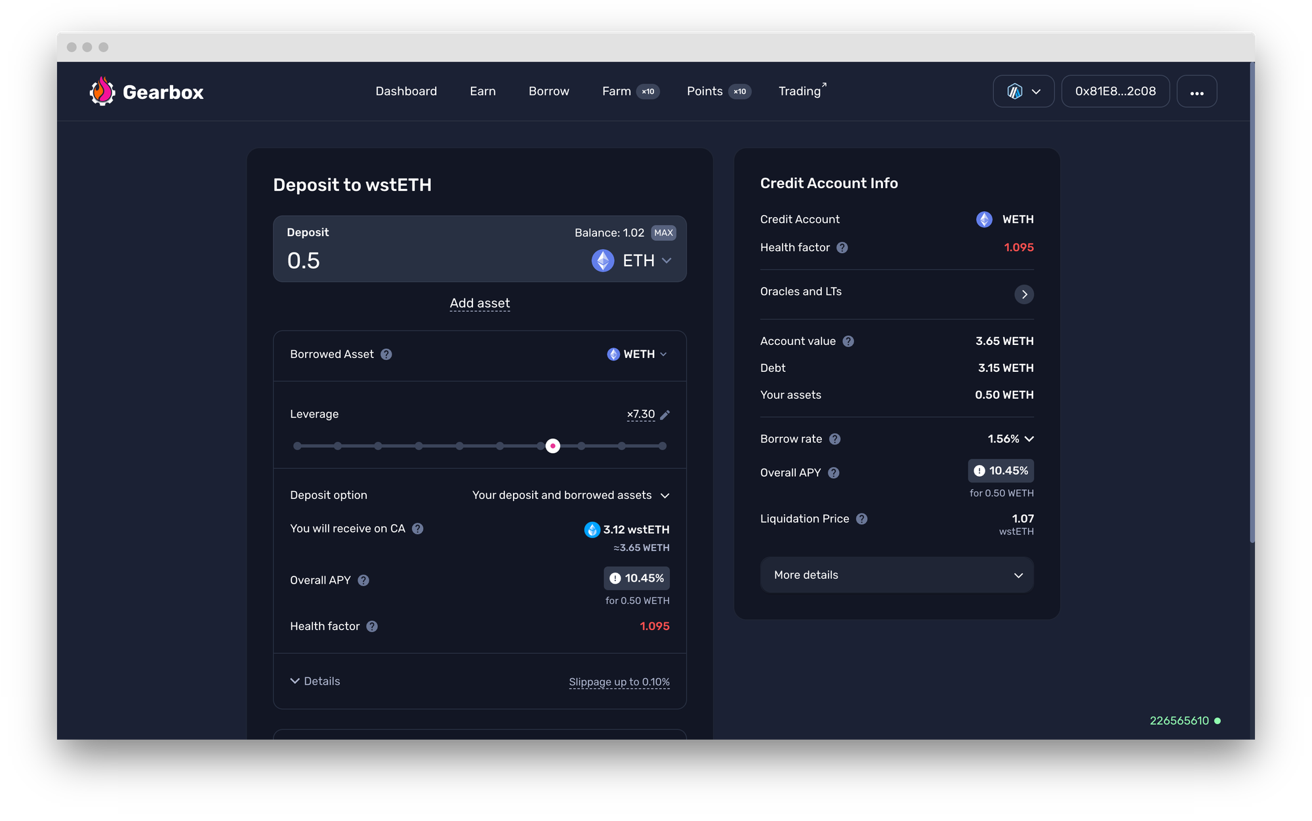Click the three-dots more options button

[x=1197, y=92]
